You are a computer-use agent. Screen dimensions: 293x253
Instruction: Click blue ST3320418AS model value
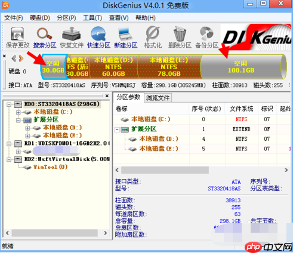coord(224,189)
